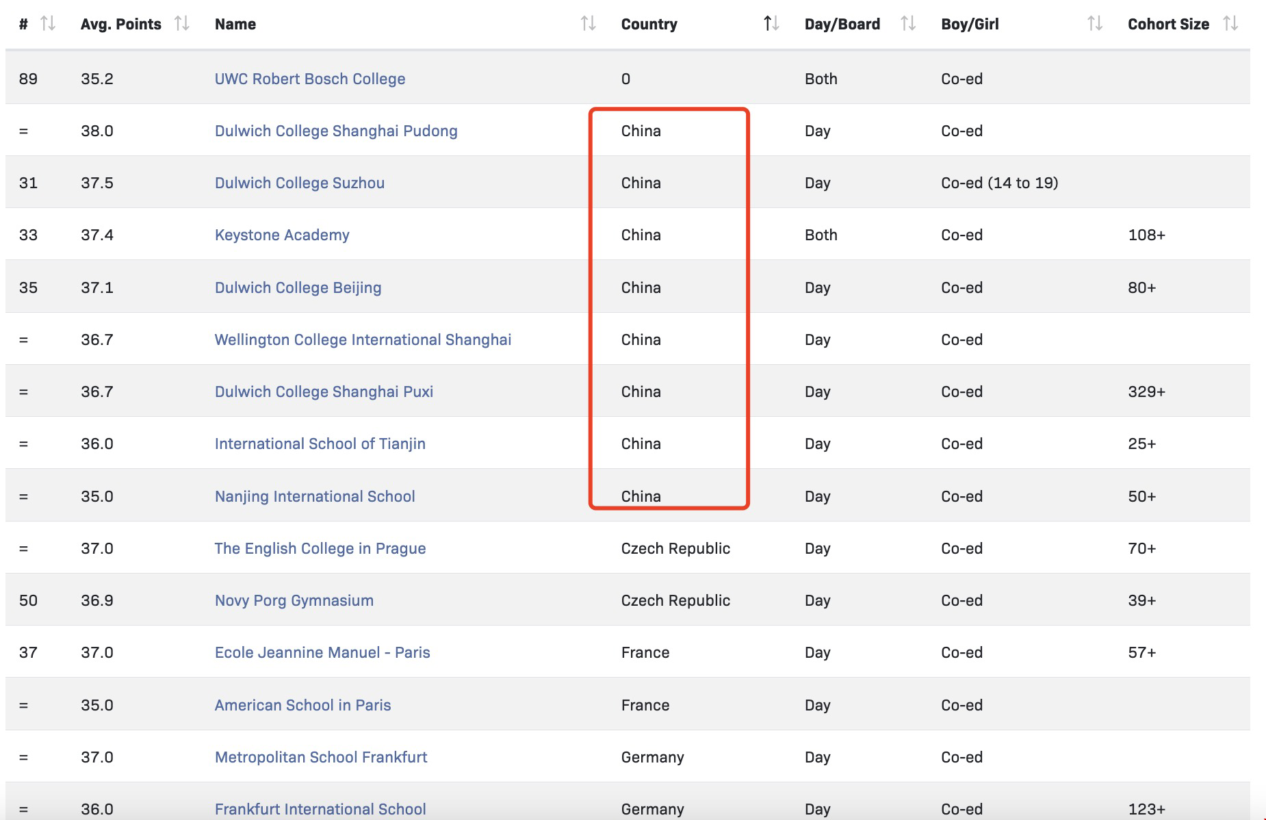This screenshot has height=820, width=1266.
Task: Select Co-ed (14 to 19) cell
Action: (x=1000, y=183)
